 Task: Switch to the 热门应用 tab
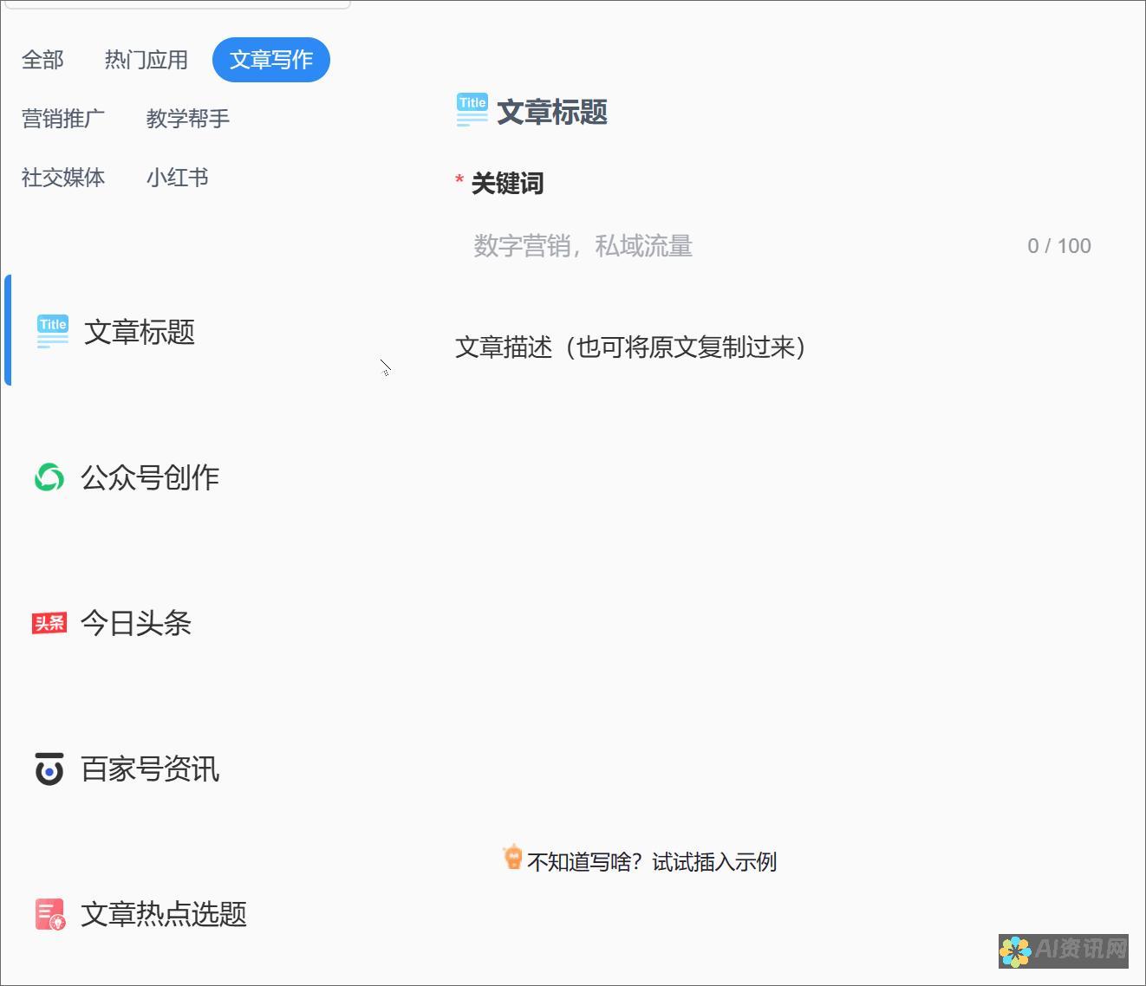147,60
